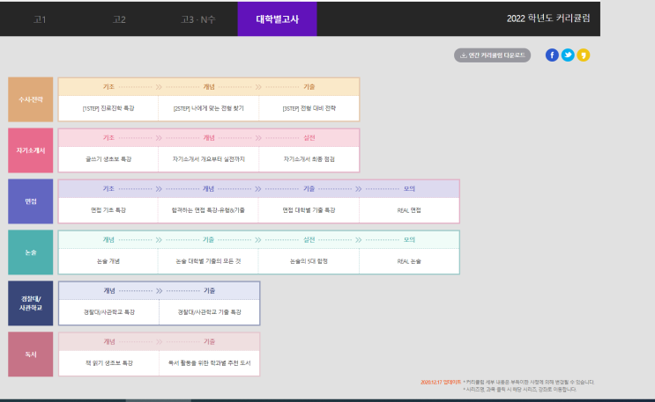Click the 자기소개서 category block
The width and height of the screenshot is (655, 402).
coord(31,150)
